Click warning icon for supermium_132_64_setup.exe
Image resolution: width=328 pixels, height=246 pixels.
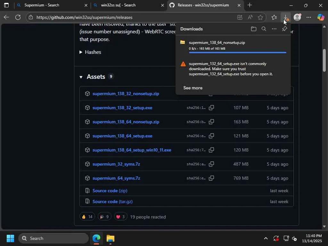(183, 64)
